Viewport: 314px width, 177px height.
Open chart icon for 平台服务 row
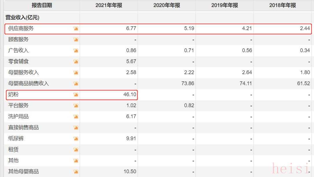coord(76,106)
